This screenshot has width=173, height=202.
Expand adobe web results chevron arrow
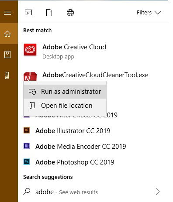coord(158,192)
